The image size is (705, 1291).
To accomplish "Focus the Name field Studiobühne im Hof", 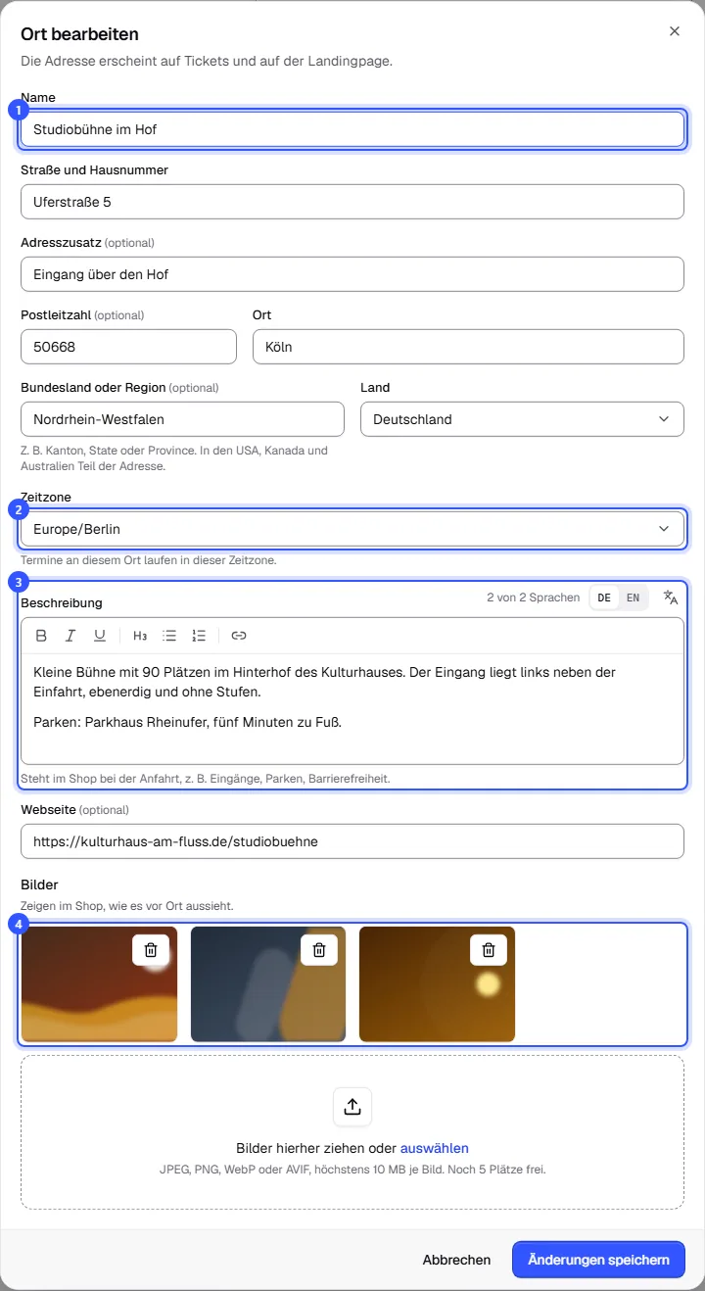I will [352, 129].
